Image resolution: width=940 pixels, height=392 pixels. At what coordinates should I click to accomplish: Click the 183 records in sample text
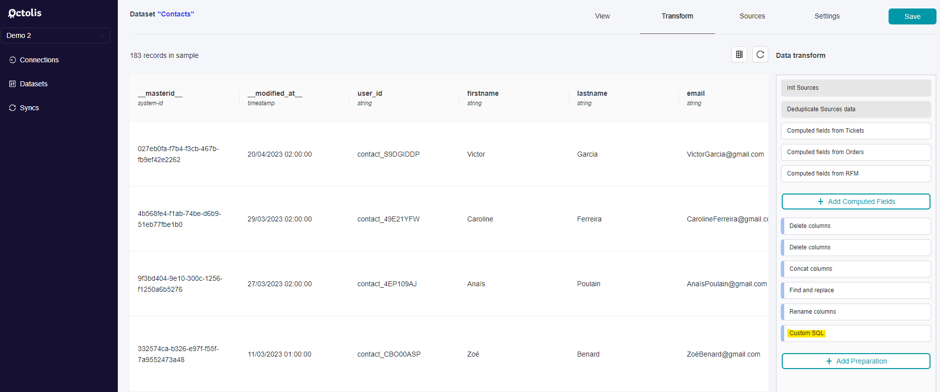164,55
